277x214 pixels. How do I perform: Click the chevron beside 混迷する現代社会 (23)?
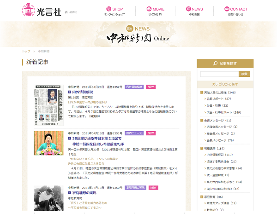click(205, 162)
